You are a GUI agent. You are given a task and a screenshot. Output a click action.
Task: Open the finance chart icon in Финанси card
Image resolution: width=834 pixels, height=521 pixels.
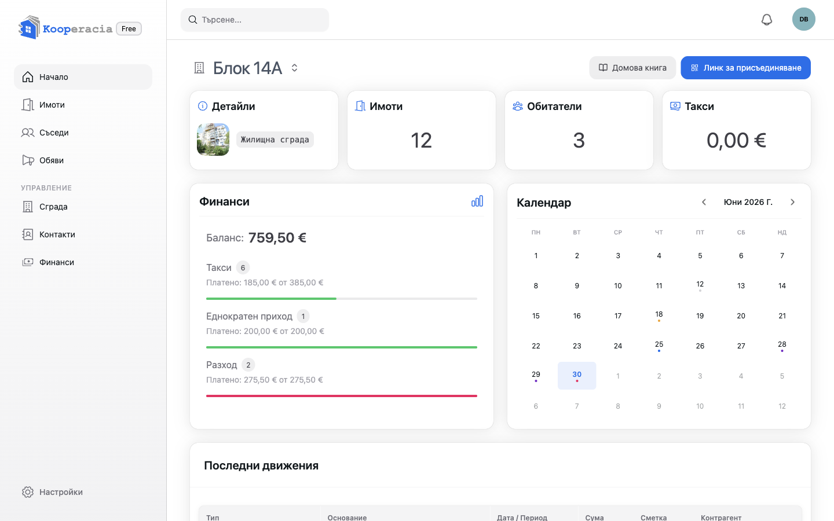tap(477, 201)
